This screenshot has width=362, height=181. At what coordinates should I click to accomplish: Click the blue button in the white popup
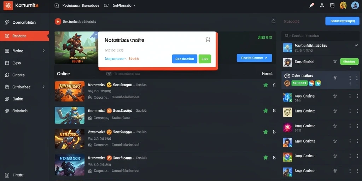(x=185, y=59)
